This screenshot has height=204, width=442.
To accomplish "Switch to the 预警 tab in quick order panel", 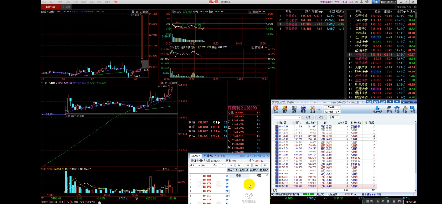I will (x=259, y=176).
